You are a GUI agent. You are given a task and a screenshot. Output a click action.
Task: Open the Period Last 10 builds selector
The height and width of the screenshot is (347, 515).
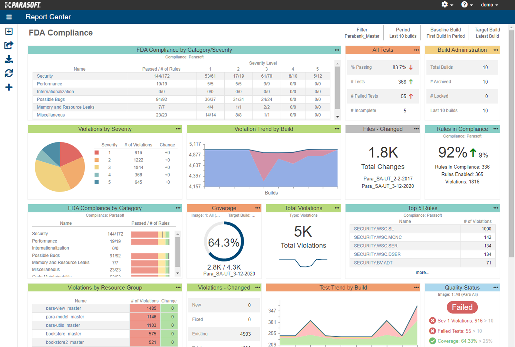[x=403, y=33]
